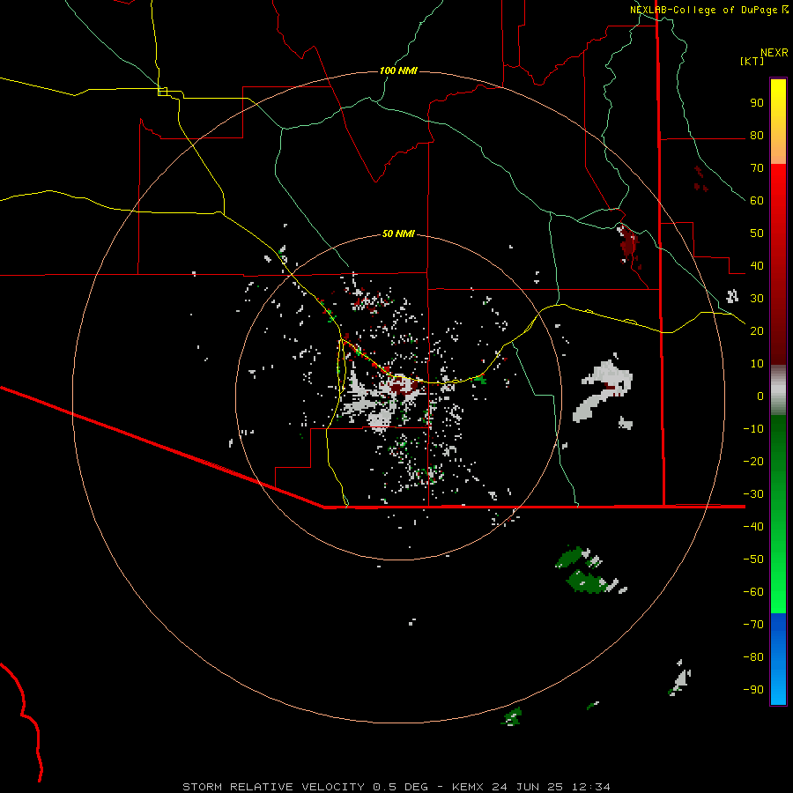This screenshot has width=793, height=793.
Task: Click the NEXLAB-College of DuPage watermark text
Action: (708, 10)
